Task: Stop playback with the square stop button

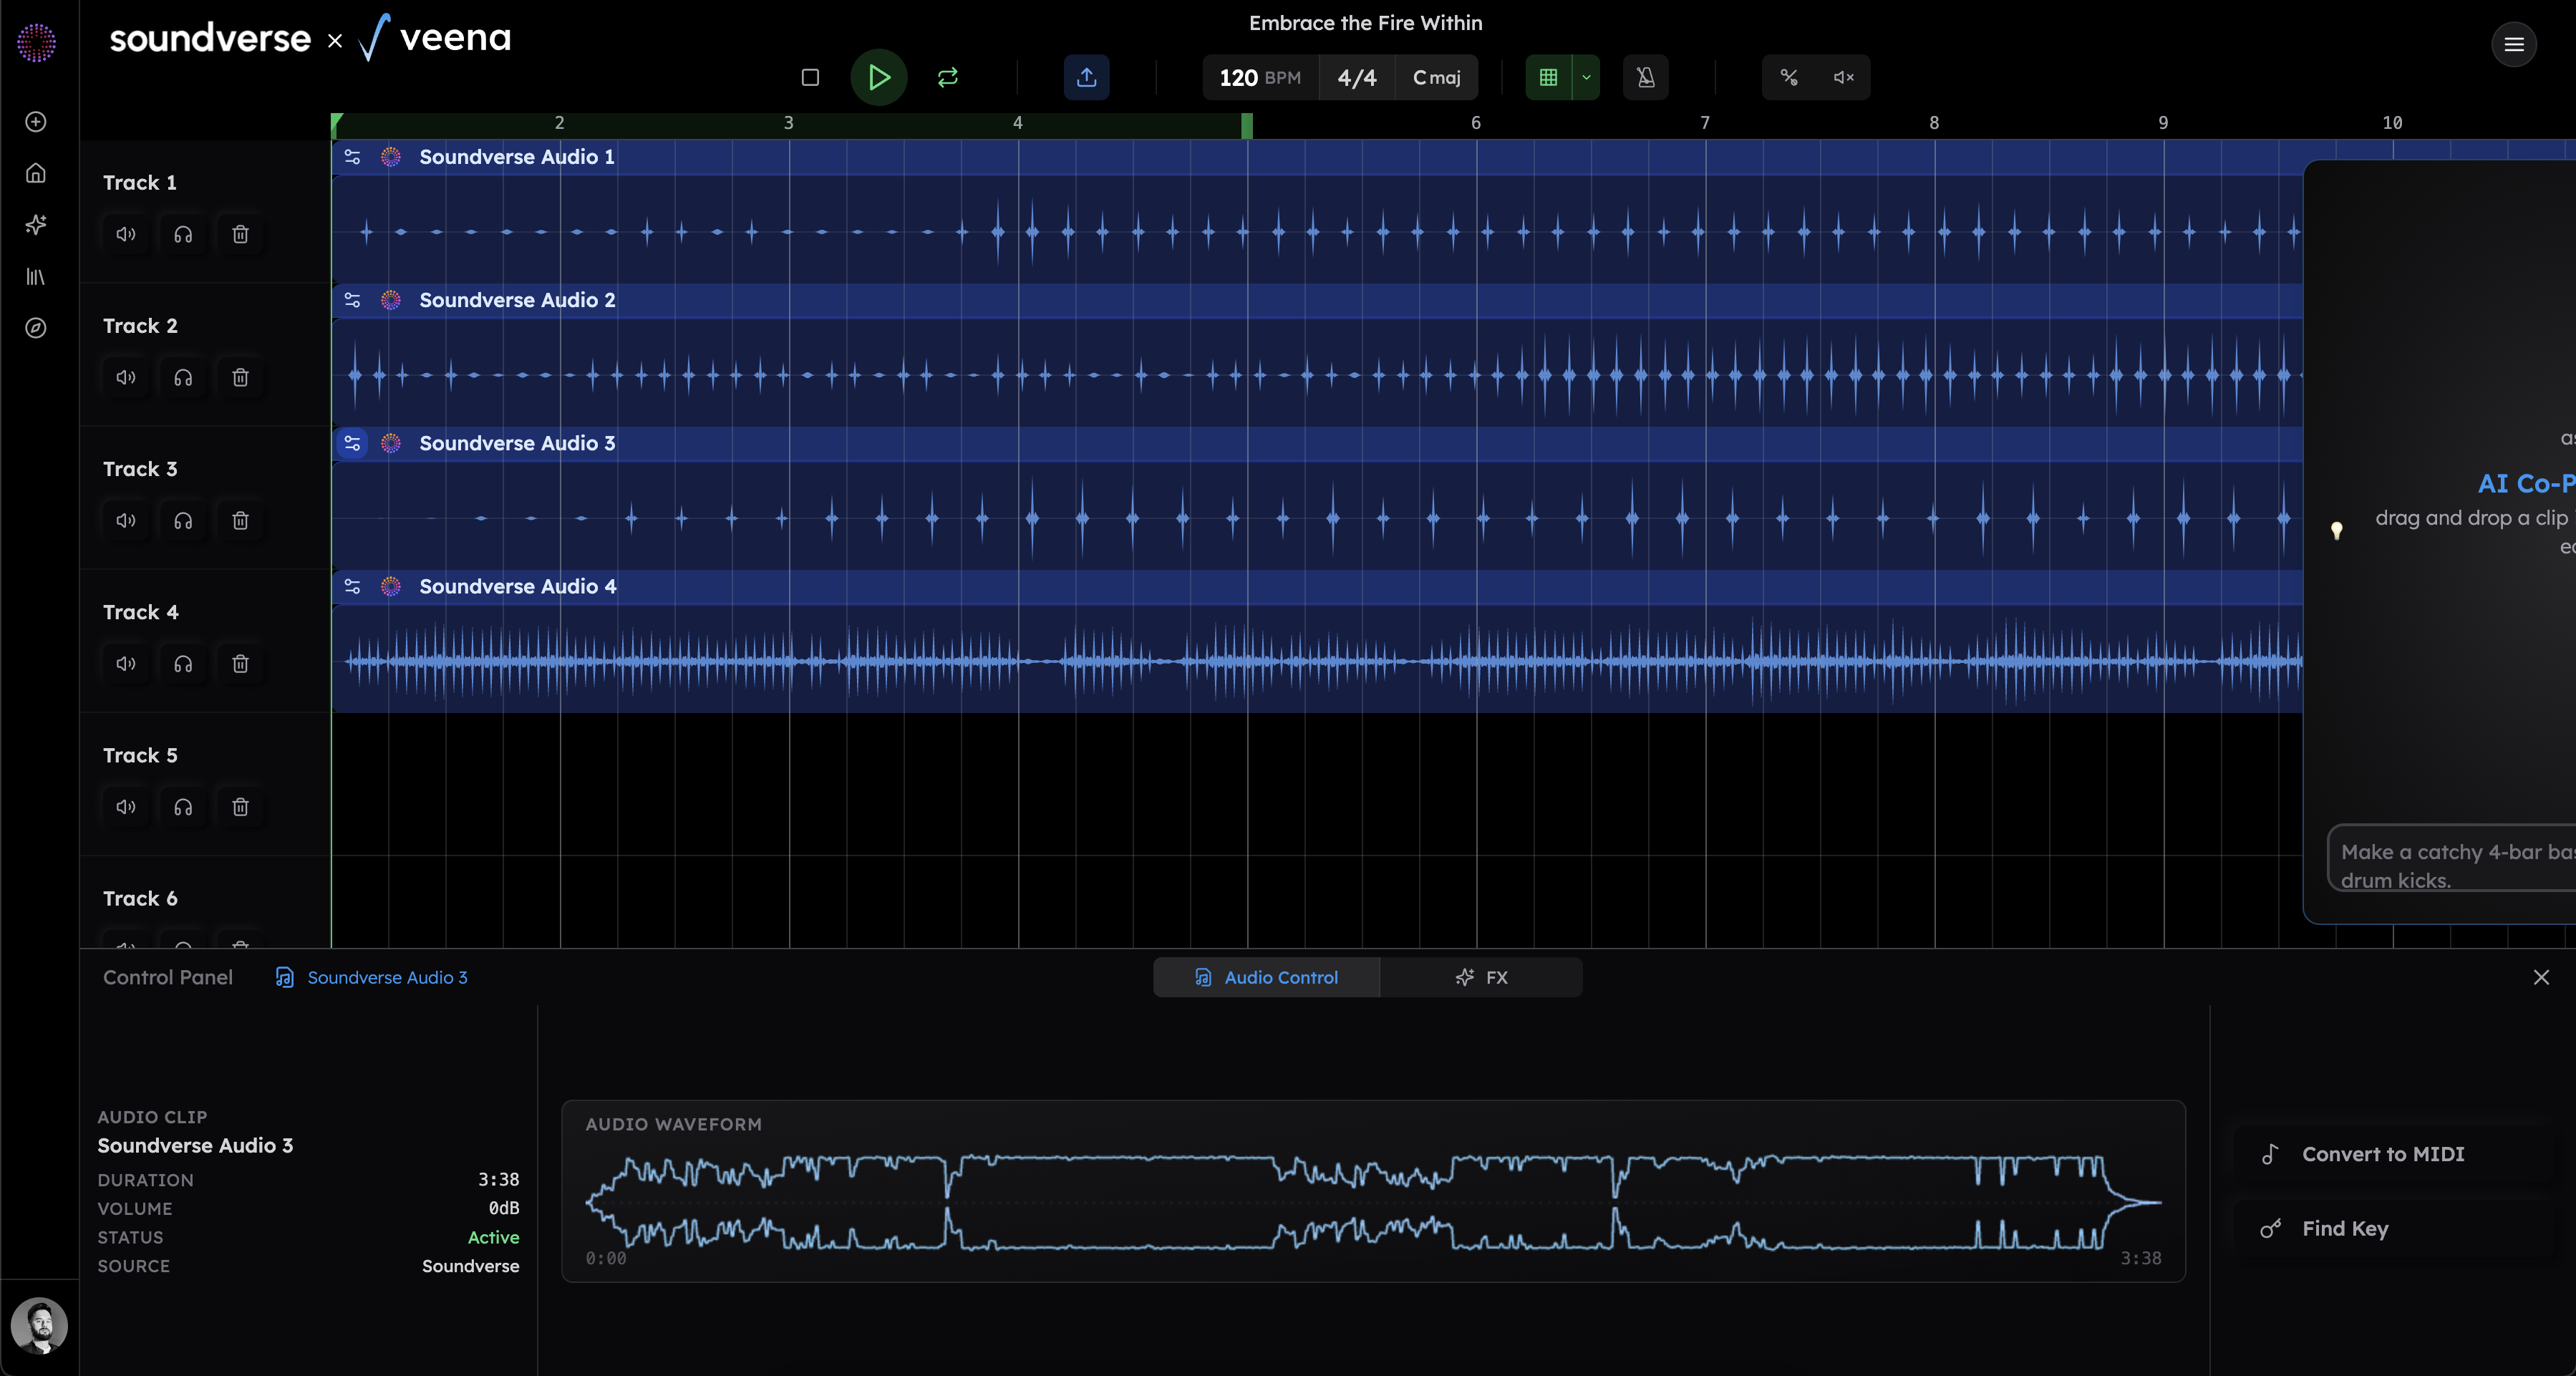Action: [810, 77]
